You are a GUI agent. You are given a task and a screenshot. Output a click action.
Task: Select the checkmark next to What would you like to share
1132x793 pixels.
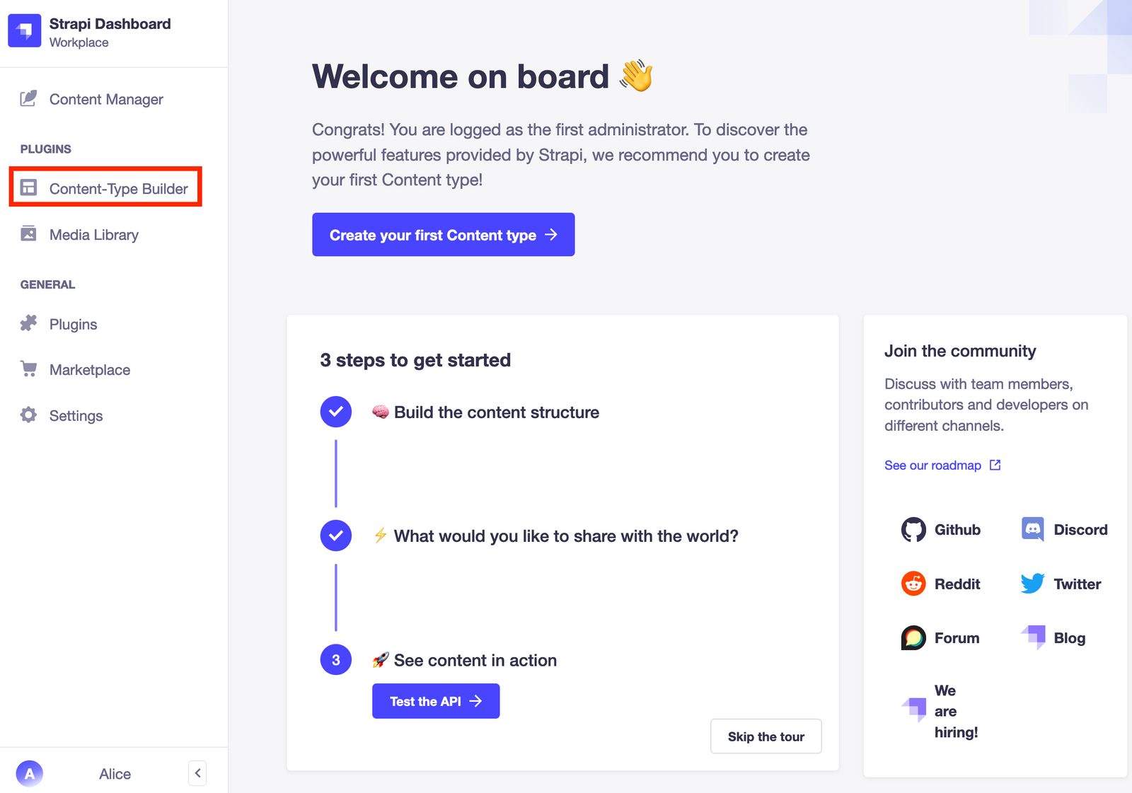[335, 536]
